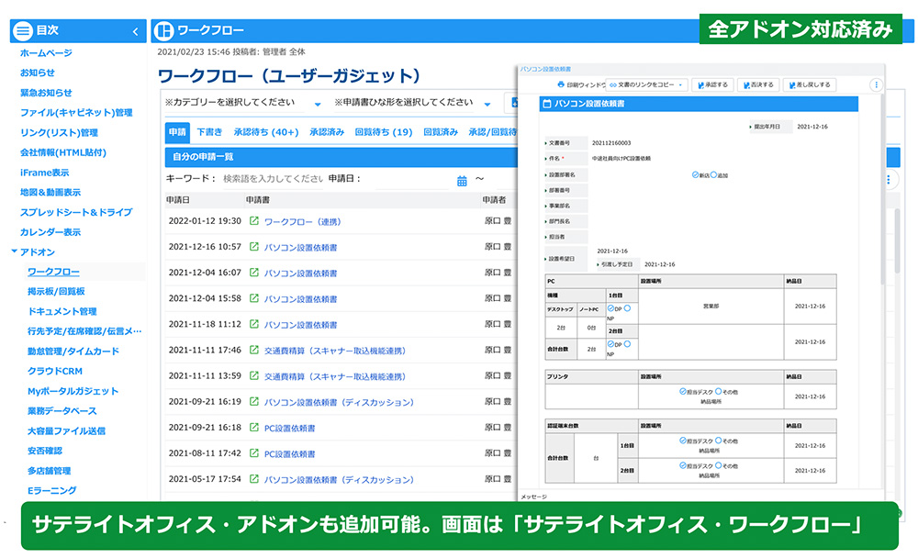
Task: Click the calendar icon in パソコン設置依頼書 header
Action: pos(547,104)
